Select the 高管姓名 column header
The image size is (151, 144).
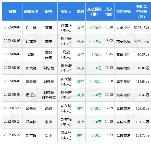pyautogui.click(x=31, y=12)
